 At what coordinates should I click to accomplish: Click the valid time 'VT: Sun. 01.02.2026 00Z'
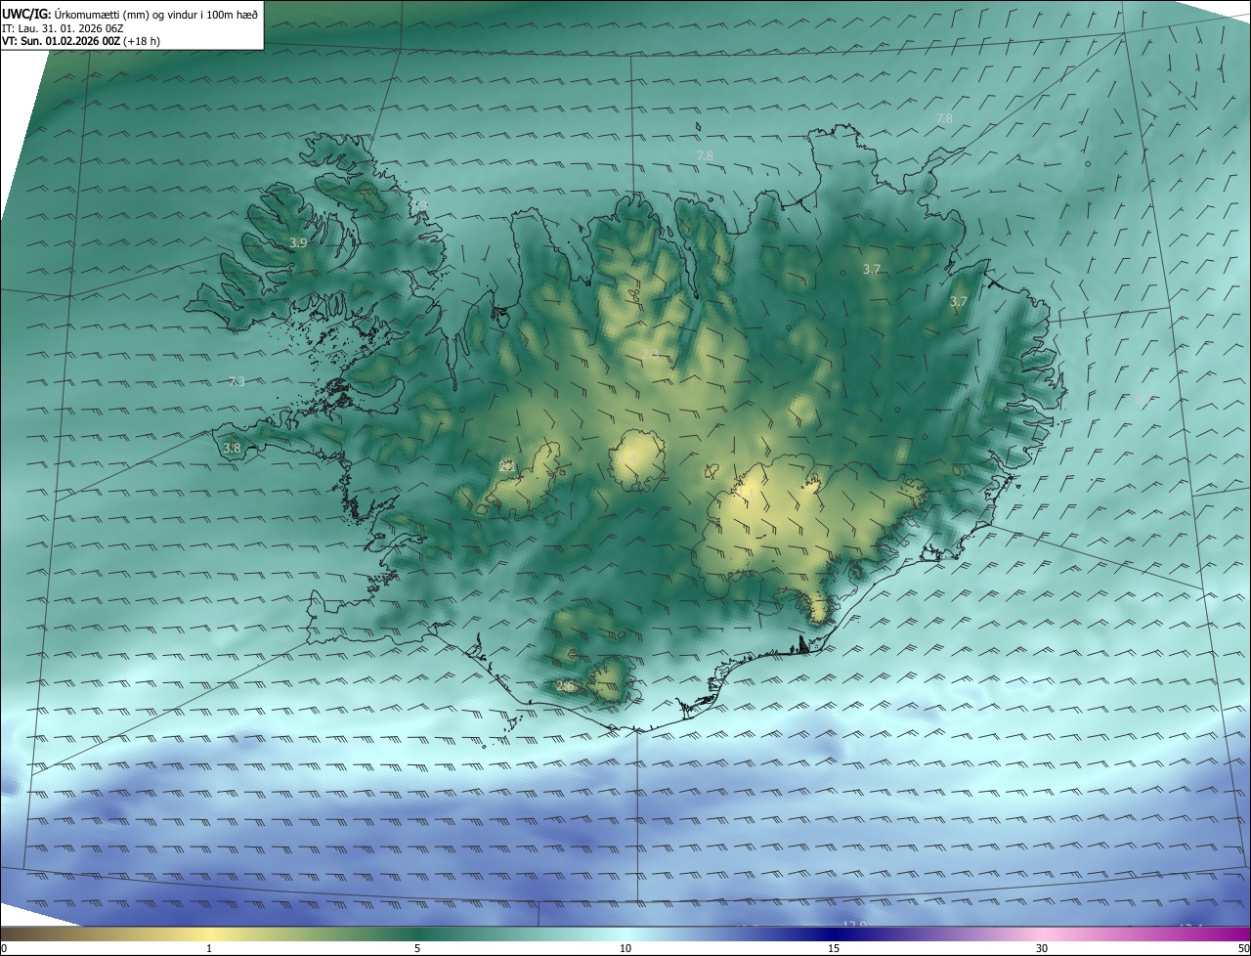(x=61, y=41)
